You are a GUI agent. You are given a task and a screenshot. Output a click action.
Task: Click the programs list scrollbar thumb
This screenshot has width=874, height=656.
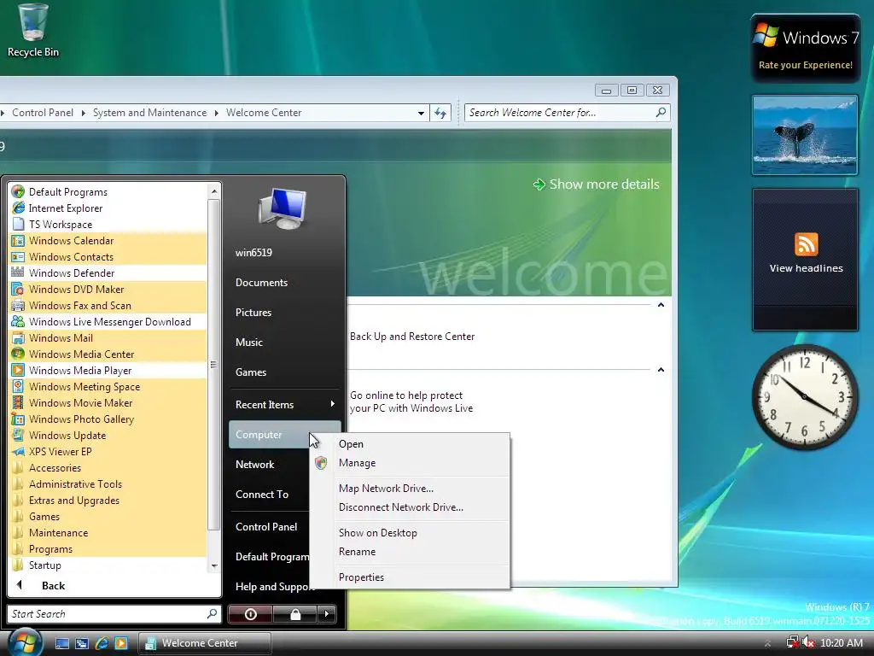pyautogui.click(x=213, y=365)
